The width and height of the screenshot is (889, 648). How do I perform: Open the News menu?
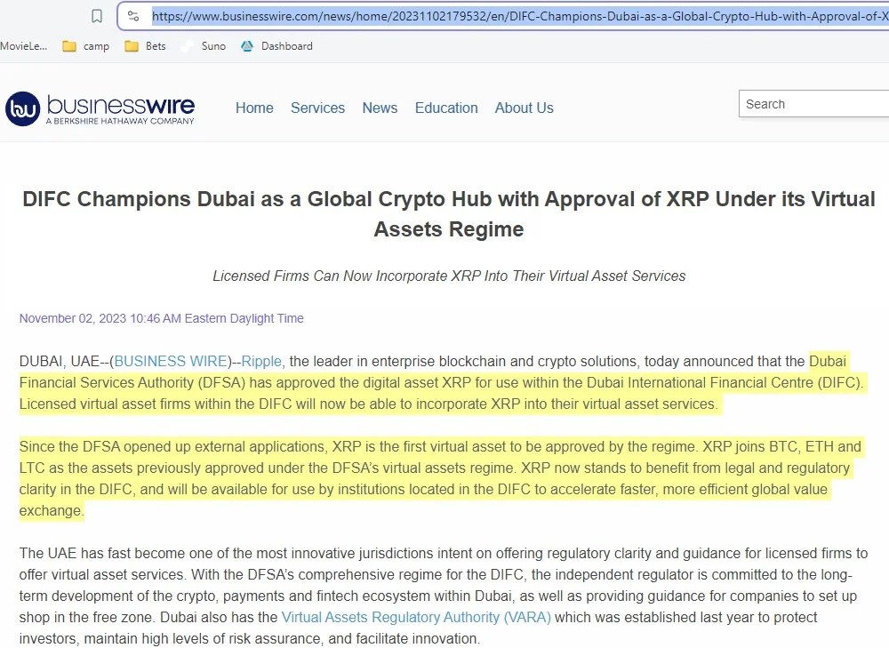coord(380,108)
